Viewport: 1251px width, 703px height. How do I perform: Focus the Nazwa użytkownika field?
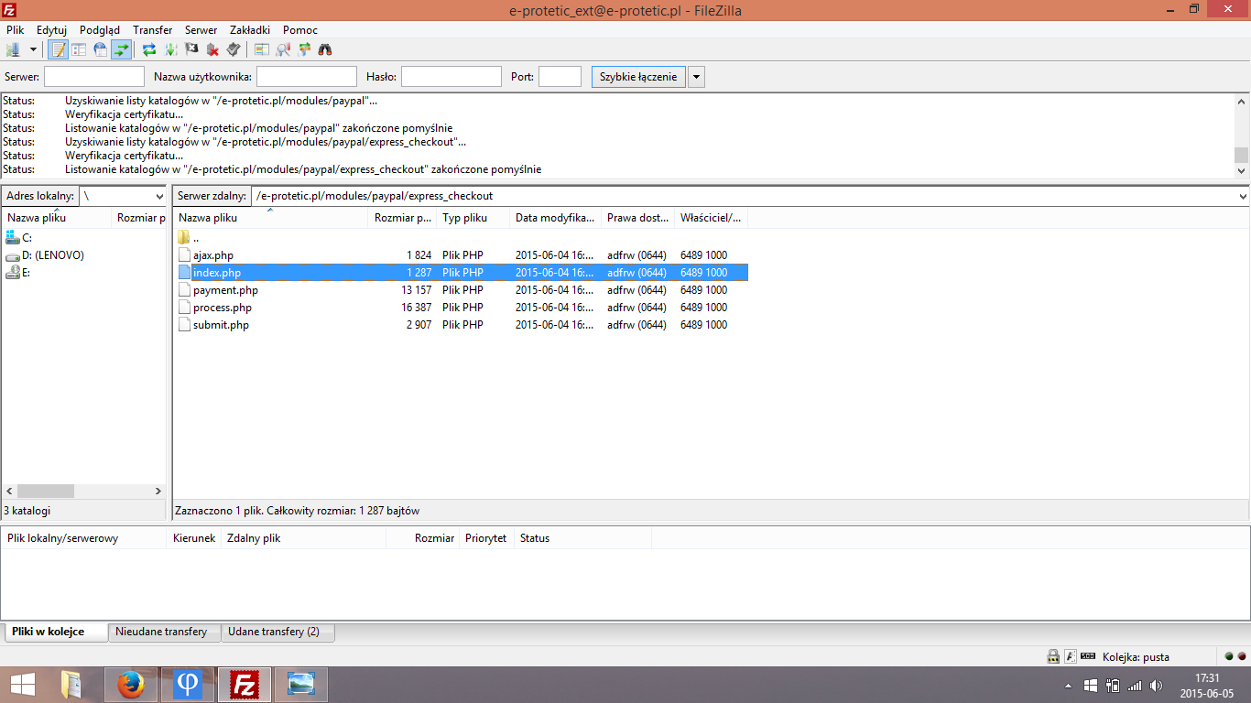pyautogui.click(x=307, y=77)
